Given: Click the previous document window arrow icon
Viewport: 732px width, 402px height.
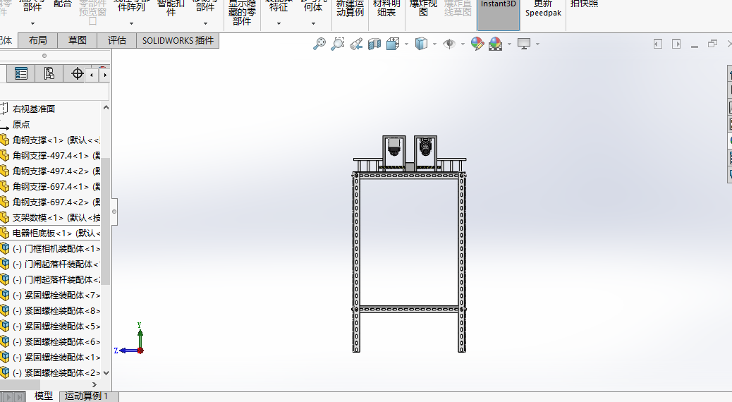Looking at the screenshot, I should [x=658, y=44].
